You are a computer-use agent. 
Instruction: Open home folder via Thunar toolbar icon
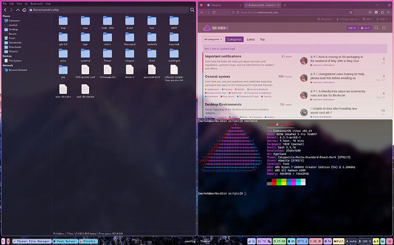(x=24, y=10)
